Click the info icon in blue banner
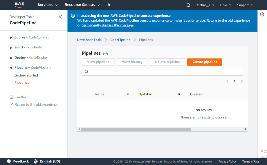Viewport: 267px width, 165px height. pyautogui.click(x=73, y=16)
